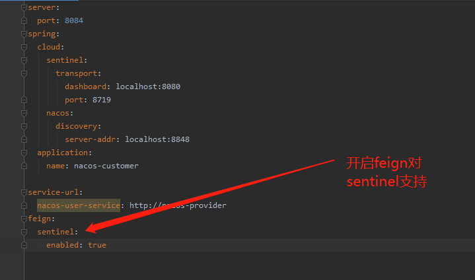The width and height of the screenshot is (475, 280).
Task: Collapse the service-url block fold marker
Action: (24, 192)
